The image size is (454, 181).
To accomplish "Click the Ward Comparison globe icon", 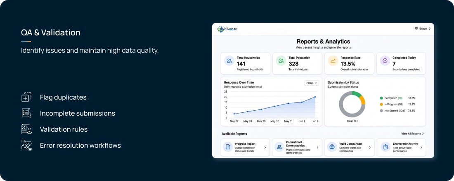I will pos(332,147).
